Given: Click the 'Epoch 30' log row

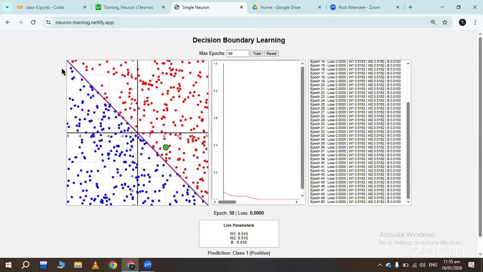Looking at the screenshot, I should pyautogui.click(x=355, y=124).
